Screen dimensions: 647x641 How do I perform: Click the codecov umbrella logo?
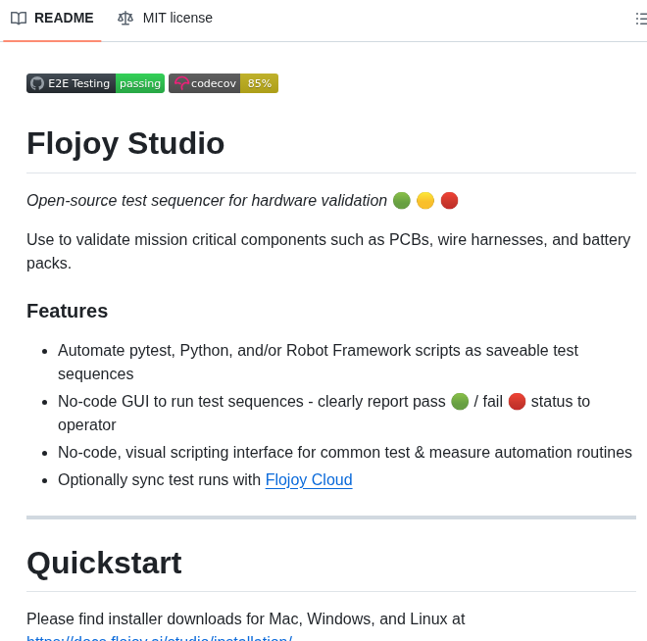point(181,83)
